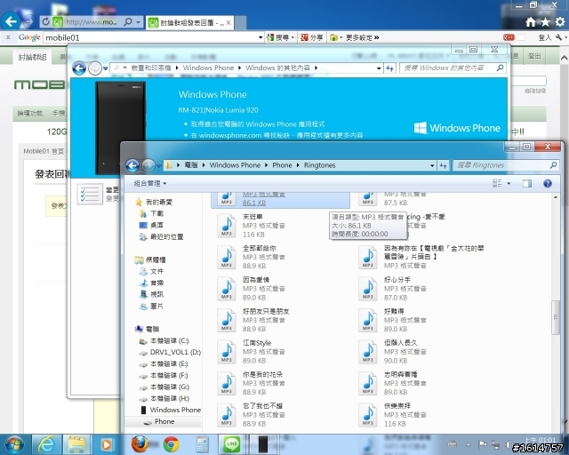
Task: Expand recent pages arrow in Ringtones window
Action: (x=158, y=166)
